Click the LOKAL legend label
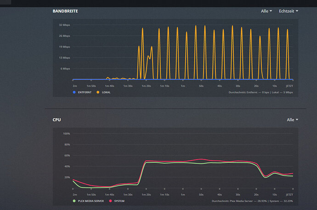Screen dimensions: 317x210 [x=106, y=93]
